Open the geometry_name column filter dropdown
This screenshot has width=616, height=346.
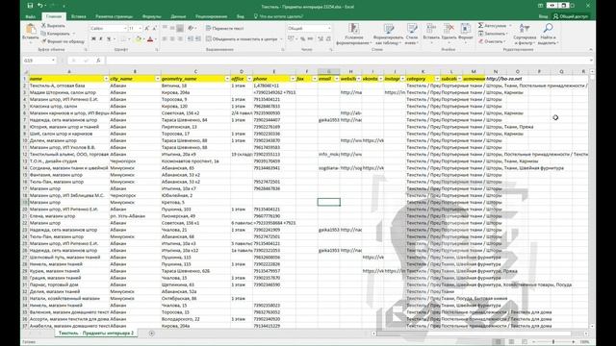[x=227, y=79]
